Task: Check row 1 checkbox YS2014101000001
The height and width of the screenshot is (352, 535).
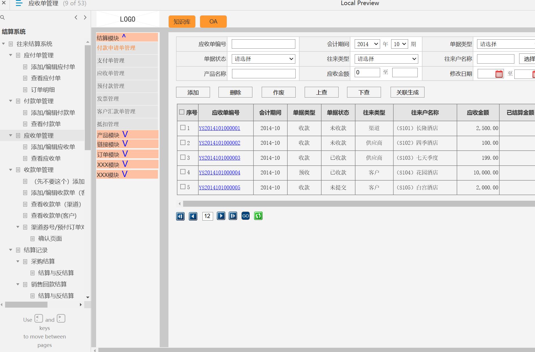Action: click(183, 128)
